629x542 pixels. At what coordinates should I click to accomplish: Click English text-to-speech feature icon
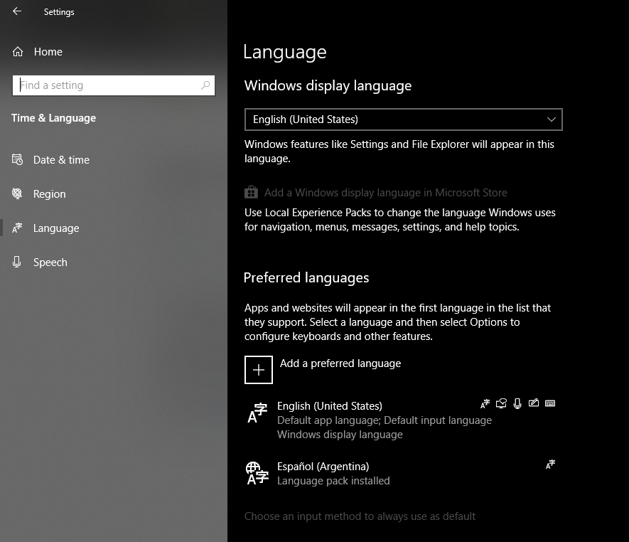(501, 403)
